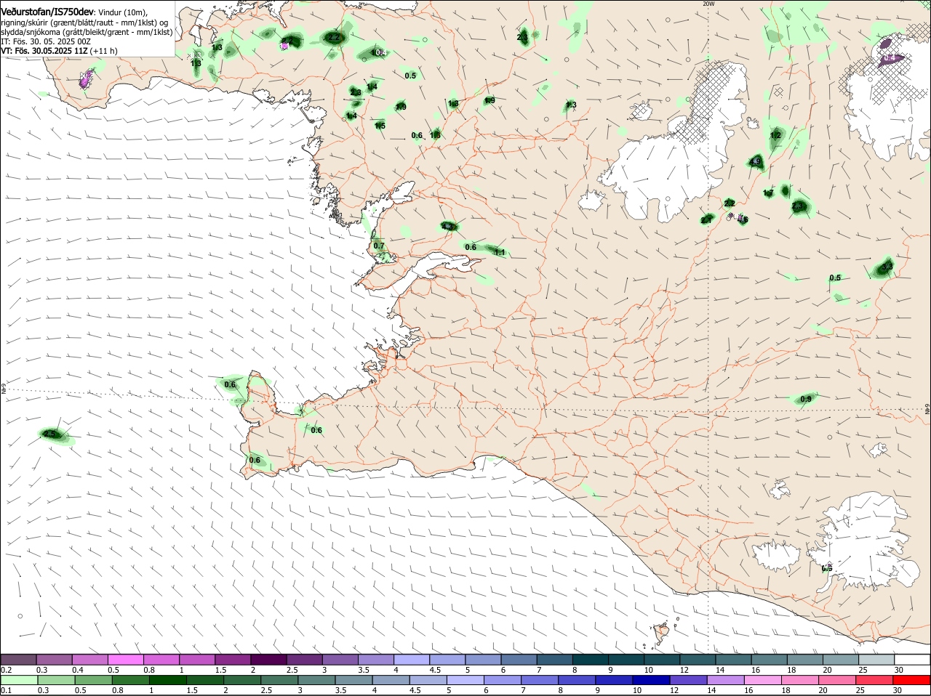
Task: Click the dark teal snow swatch labeled 9
Action: (x=626, y=660)
